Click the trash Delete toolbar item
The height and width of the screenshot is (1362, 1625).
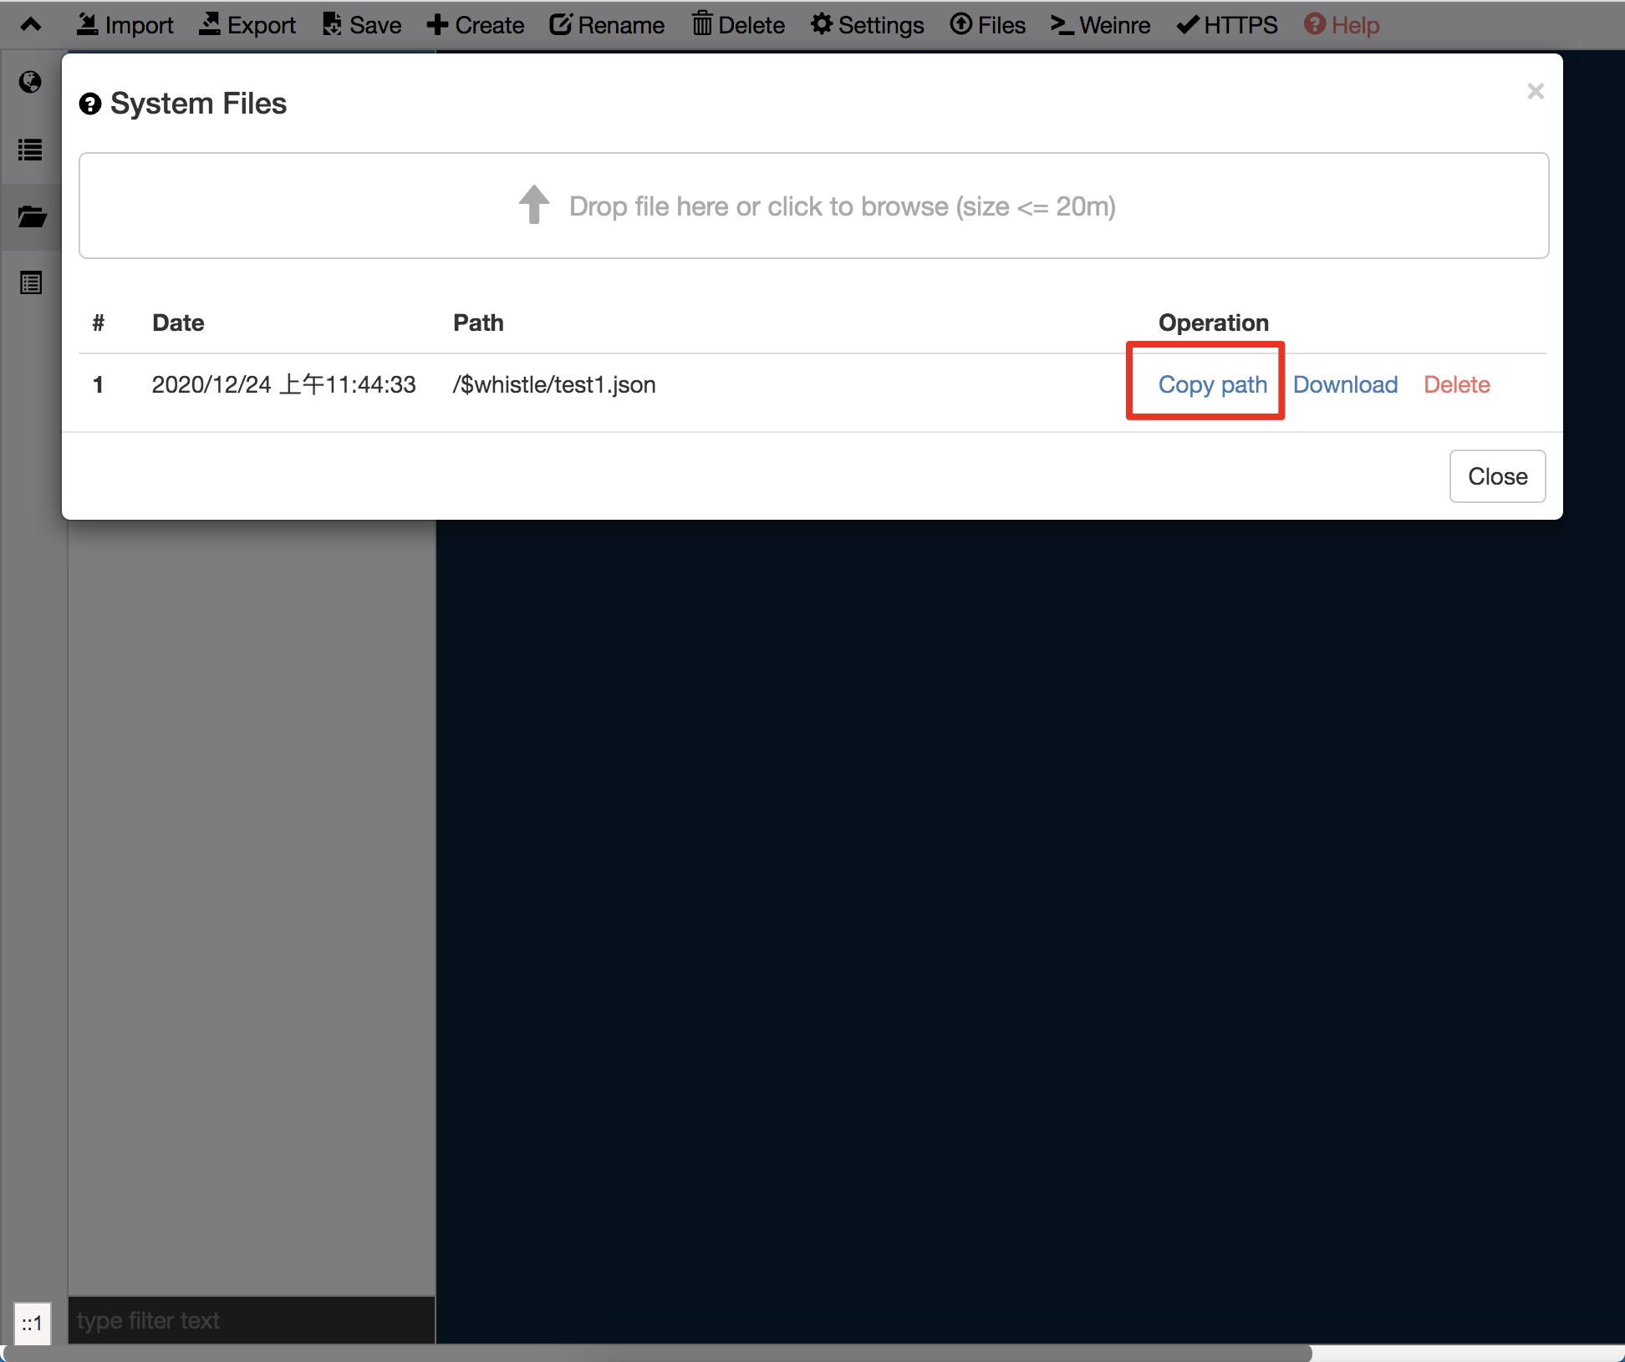[x=738, y=25]
